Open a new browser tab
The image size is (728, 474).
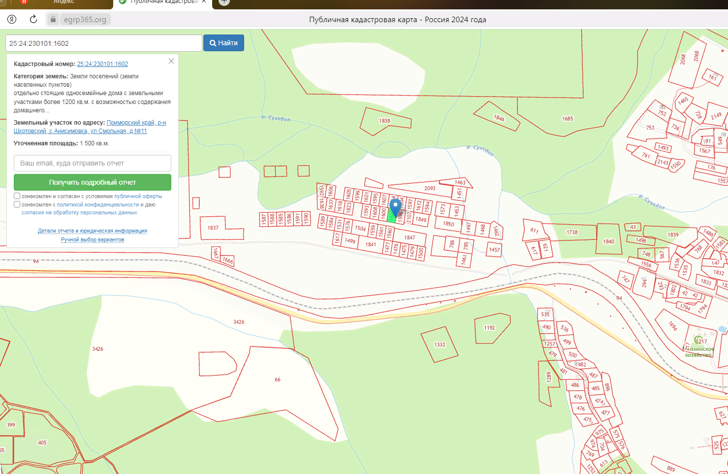pyautogui.click(x=224, y=1)
